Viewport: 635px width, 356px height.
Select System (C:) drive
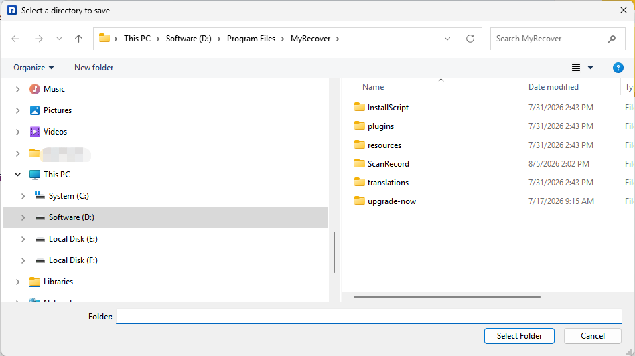coord(69,196)
